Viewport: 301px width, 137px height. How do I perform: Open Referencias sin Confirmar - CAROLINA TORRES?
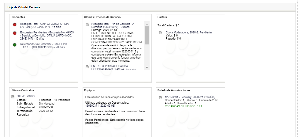(44, 46)
